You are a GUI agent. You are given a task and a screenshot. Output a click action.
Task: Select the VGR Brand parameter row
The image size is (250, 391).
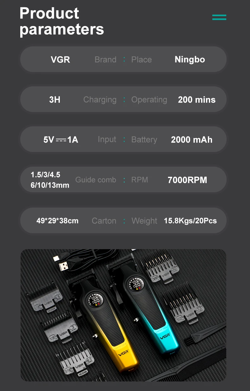[123, 59]
